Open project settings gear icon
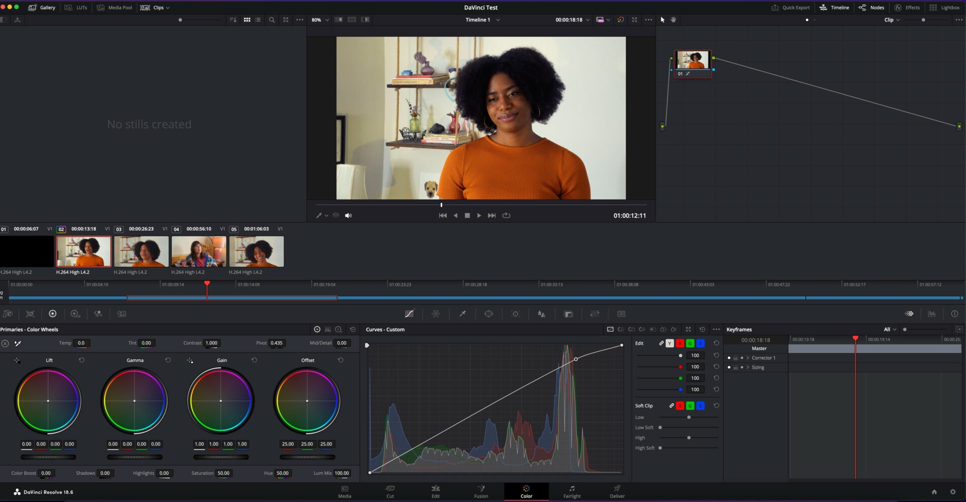The image size is (966, 502). 952,492
